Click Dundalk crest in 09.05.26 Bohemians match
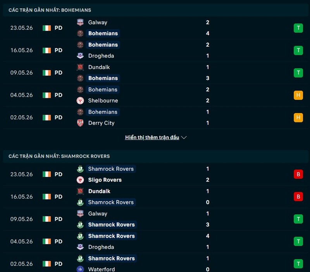 (80, 67)
